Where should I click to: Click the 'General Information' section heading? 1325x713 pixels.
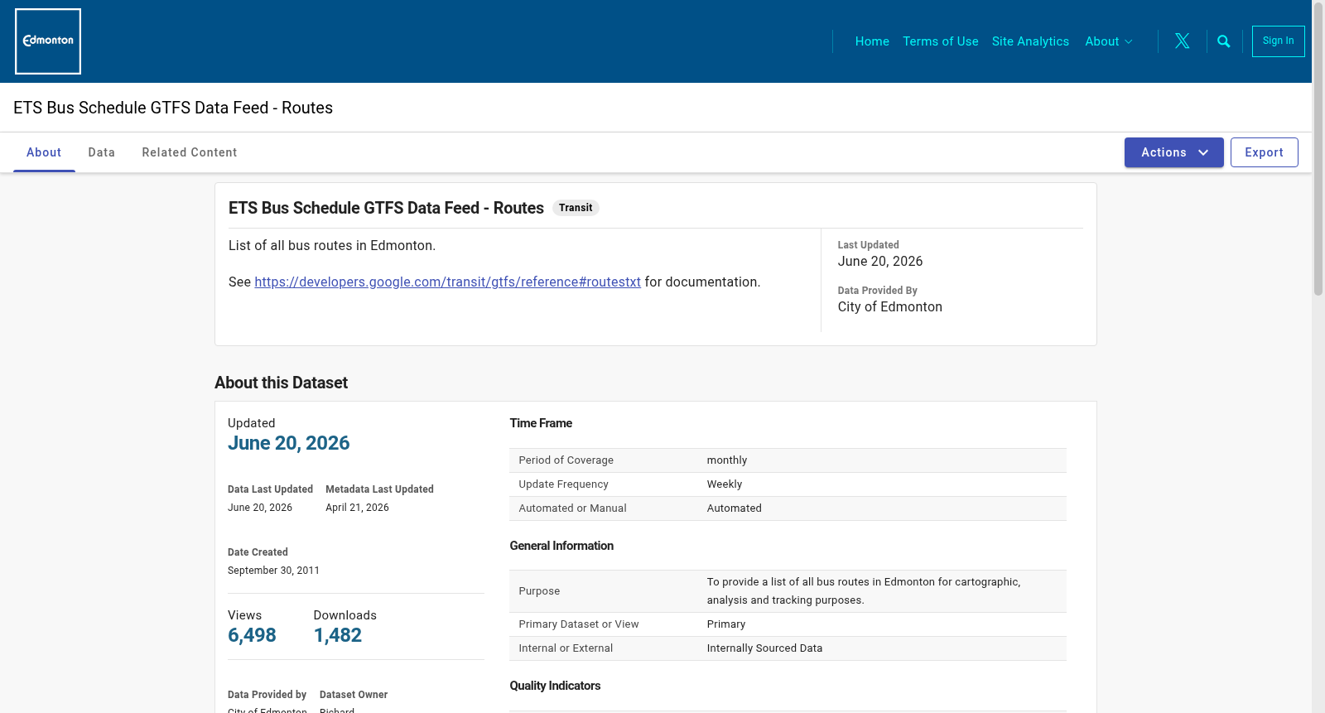click(561, 546)
